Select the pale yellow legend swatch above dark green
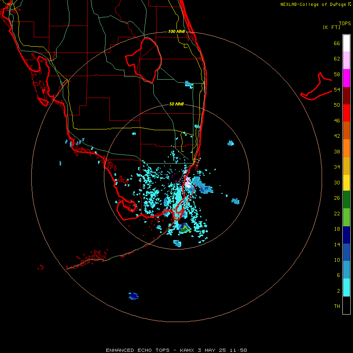This screenshot has width=353, height=353. [346, 183]
